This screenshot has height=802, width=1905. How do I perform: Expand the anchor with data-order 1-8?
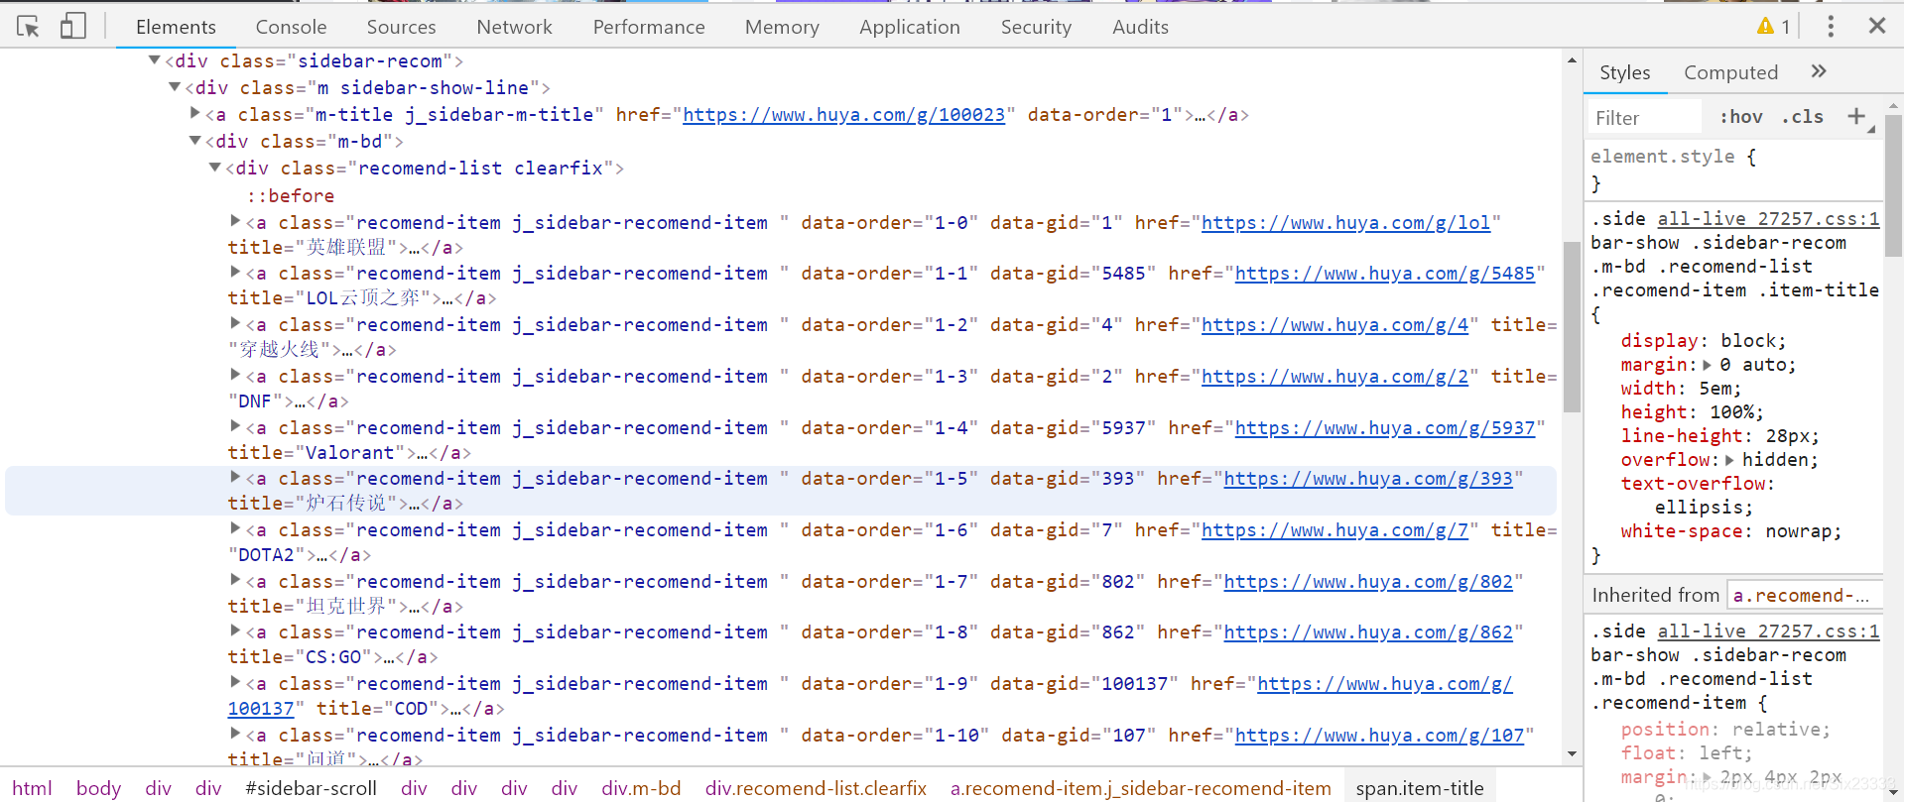point(236,630)
